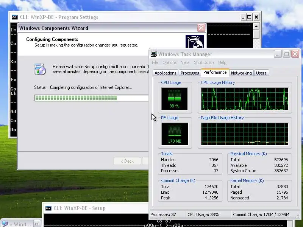Click status bar Commit Charge: 170M / 1249M

261,215
